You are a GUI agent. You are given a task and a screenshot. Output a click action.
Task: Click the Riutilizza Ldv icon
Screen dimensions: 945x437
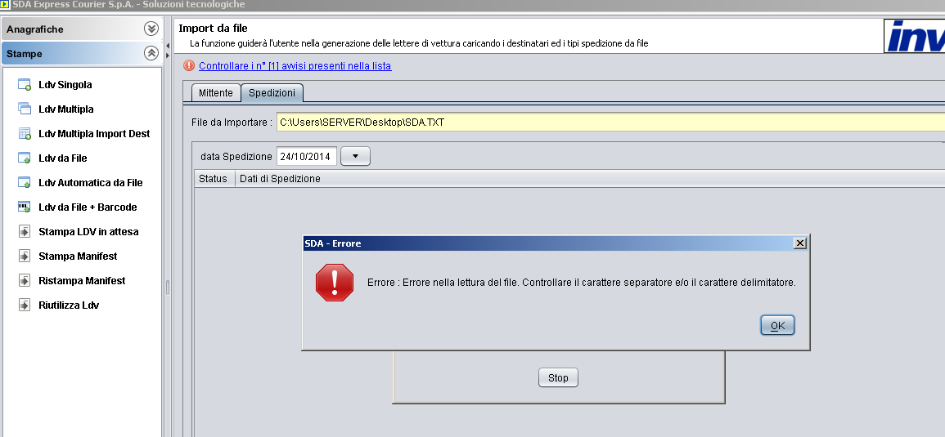point(24,305)
